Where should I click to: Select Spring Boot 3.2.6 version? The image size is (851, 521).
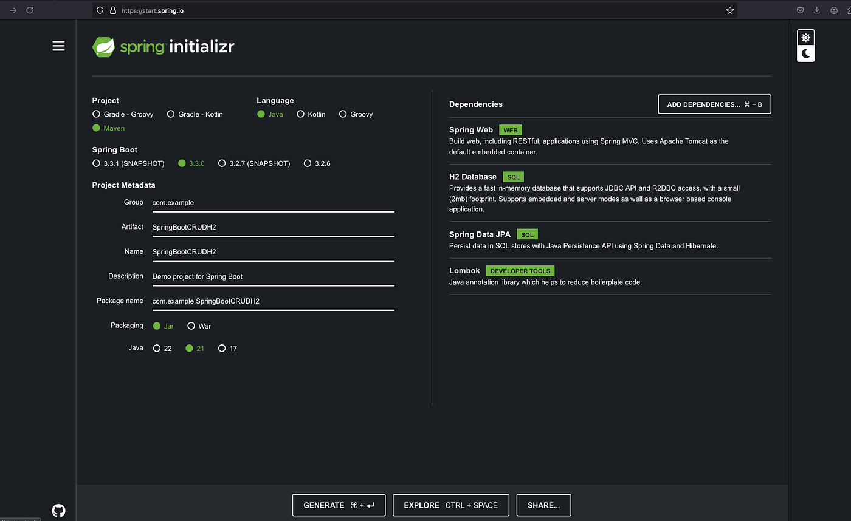tap(317, 163)
